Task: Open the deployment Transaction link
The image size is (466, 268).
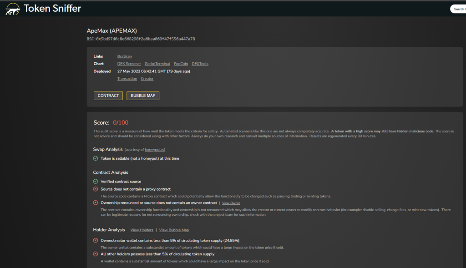Action: [127, 79]
